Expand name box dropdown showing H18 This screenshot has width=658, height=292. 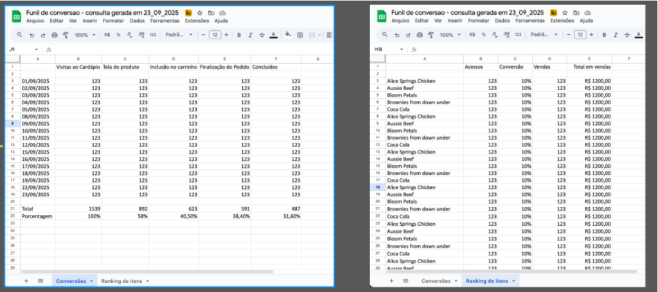coord(402,49)
